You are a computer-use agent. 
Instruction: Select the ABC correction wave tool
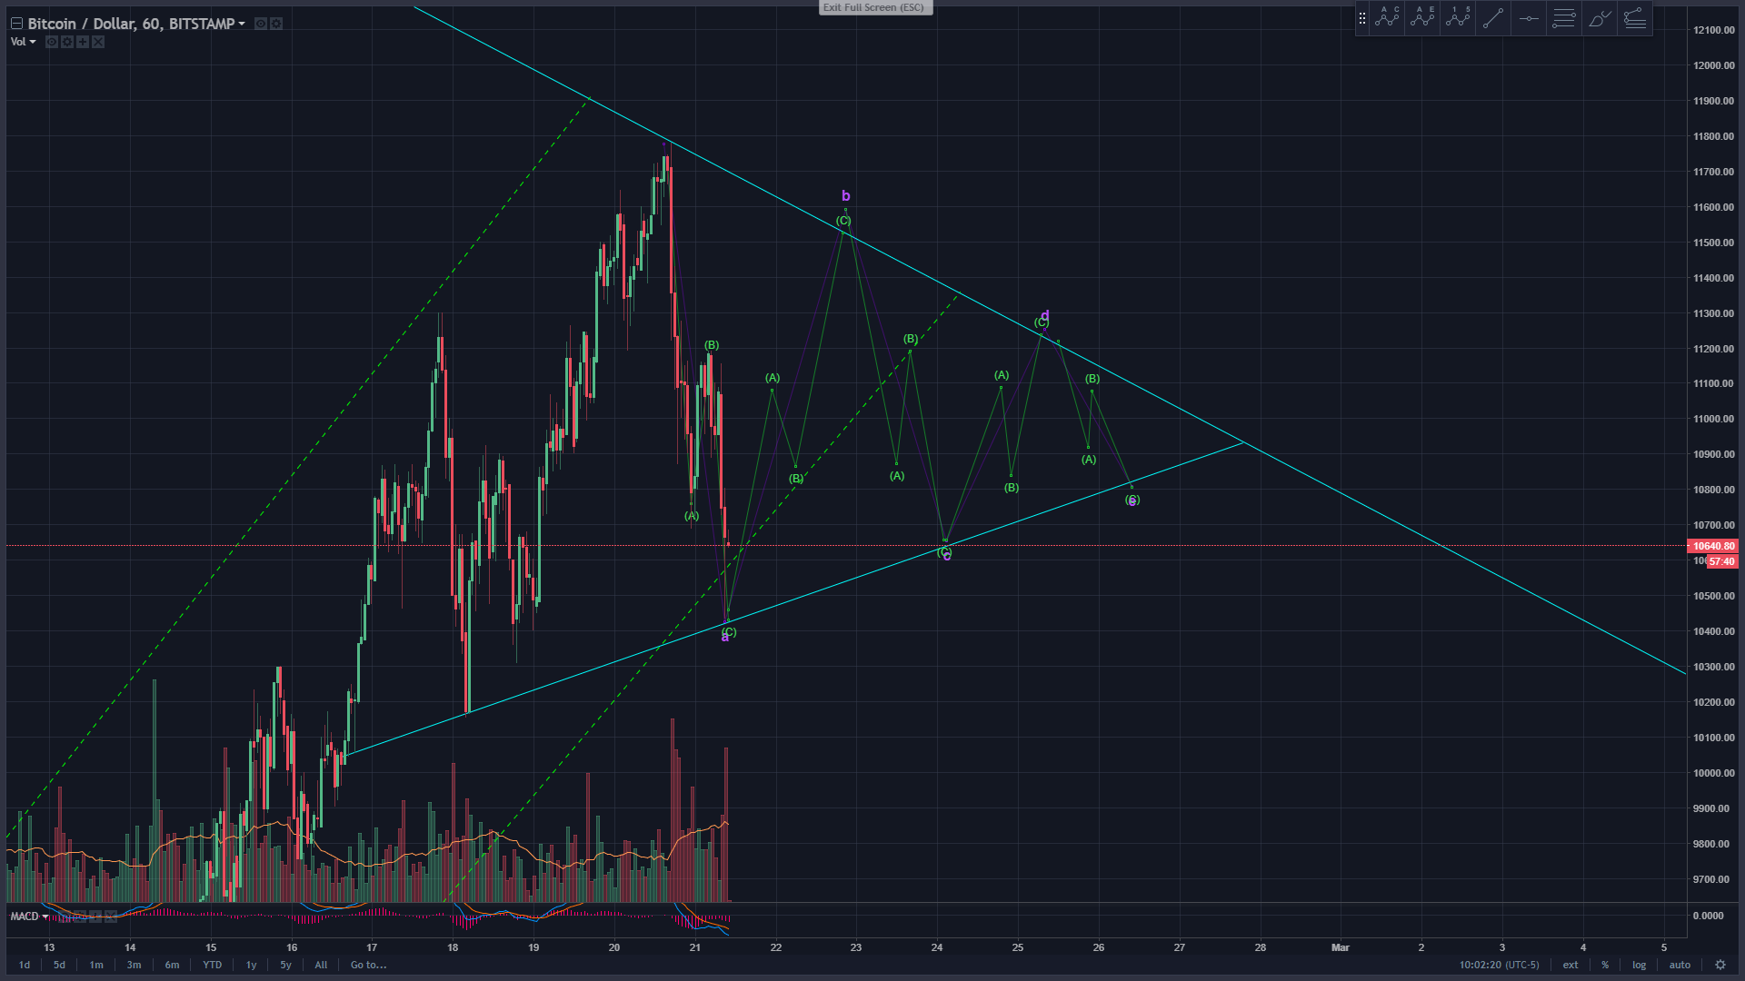click(x=1387, y=17)
